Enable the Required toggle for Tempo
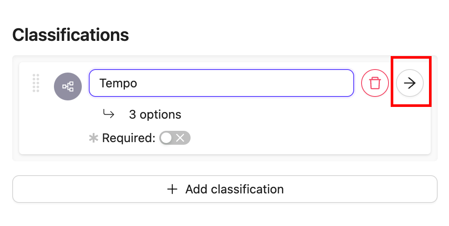The height and width of the screenshot is (226, 449). tap(174, 138)
